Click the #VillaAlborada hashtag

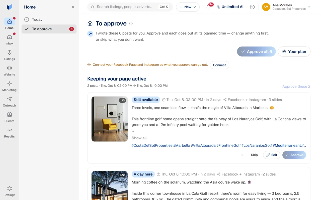coord(203,145)
